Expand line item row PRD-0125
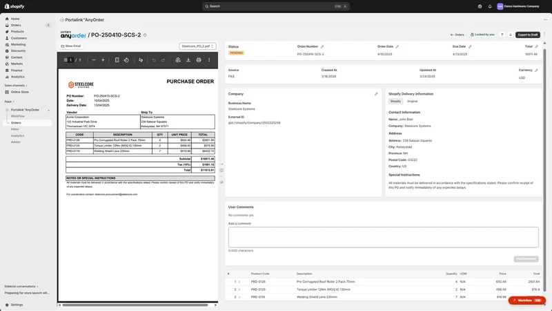Viewport: 552px width, 311px height. pos(239,290)
